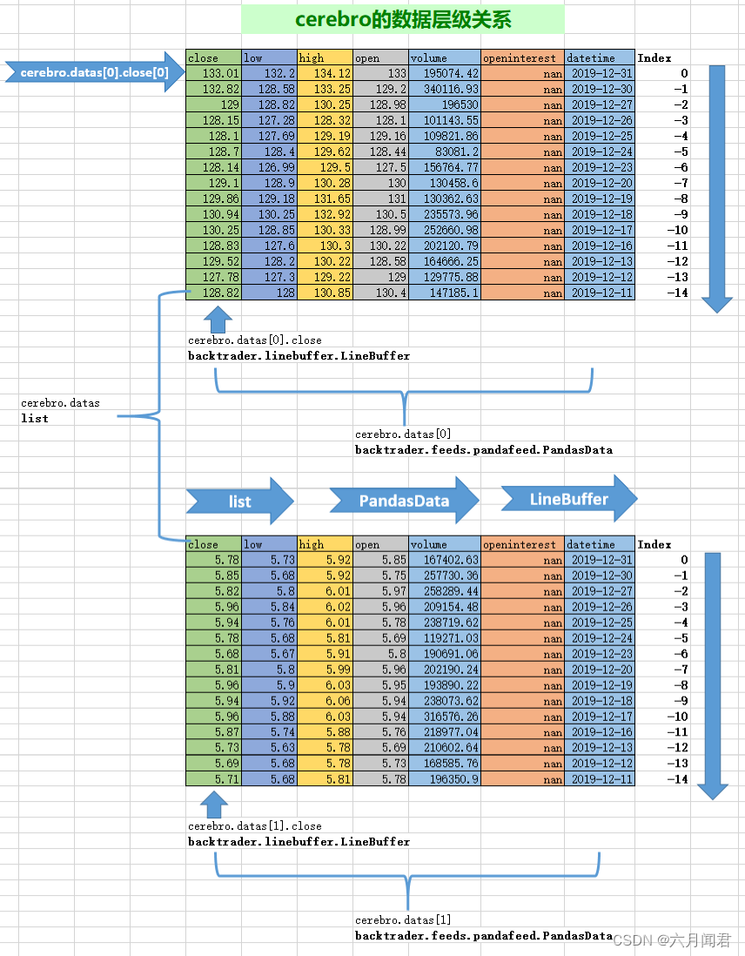Click the 'volume' header in the top table
Image resolution: width=745 pixels, height=956 pixels.
click(x=445, y=58)
